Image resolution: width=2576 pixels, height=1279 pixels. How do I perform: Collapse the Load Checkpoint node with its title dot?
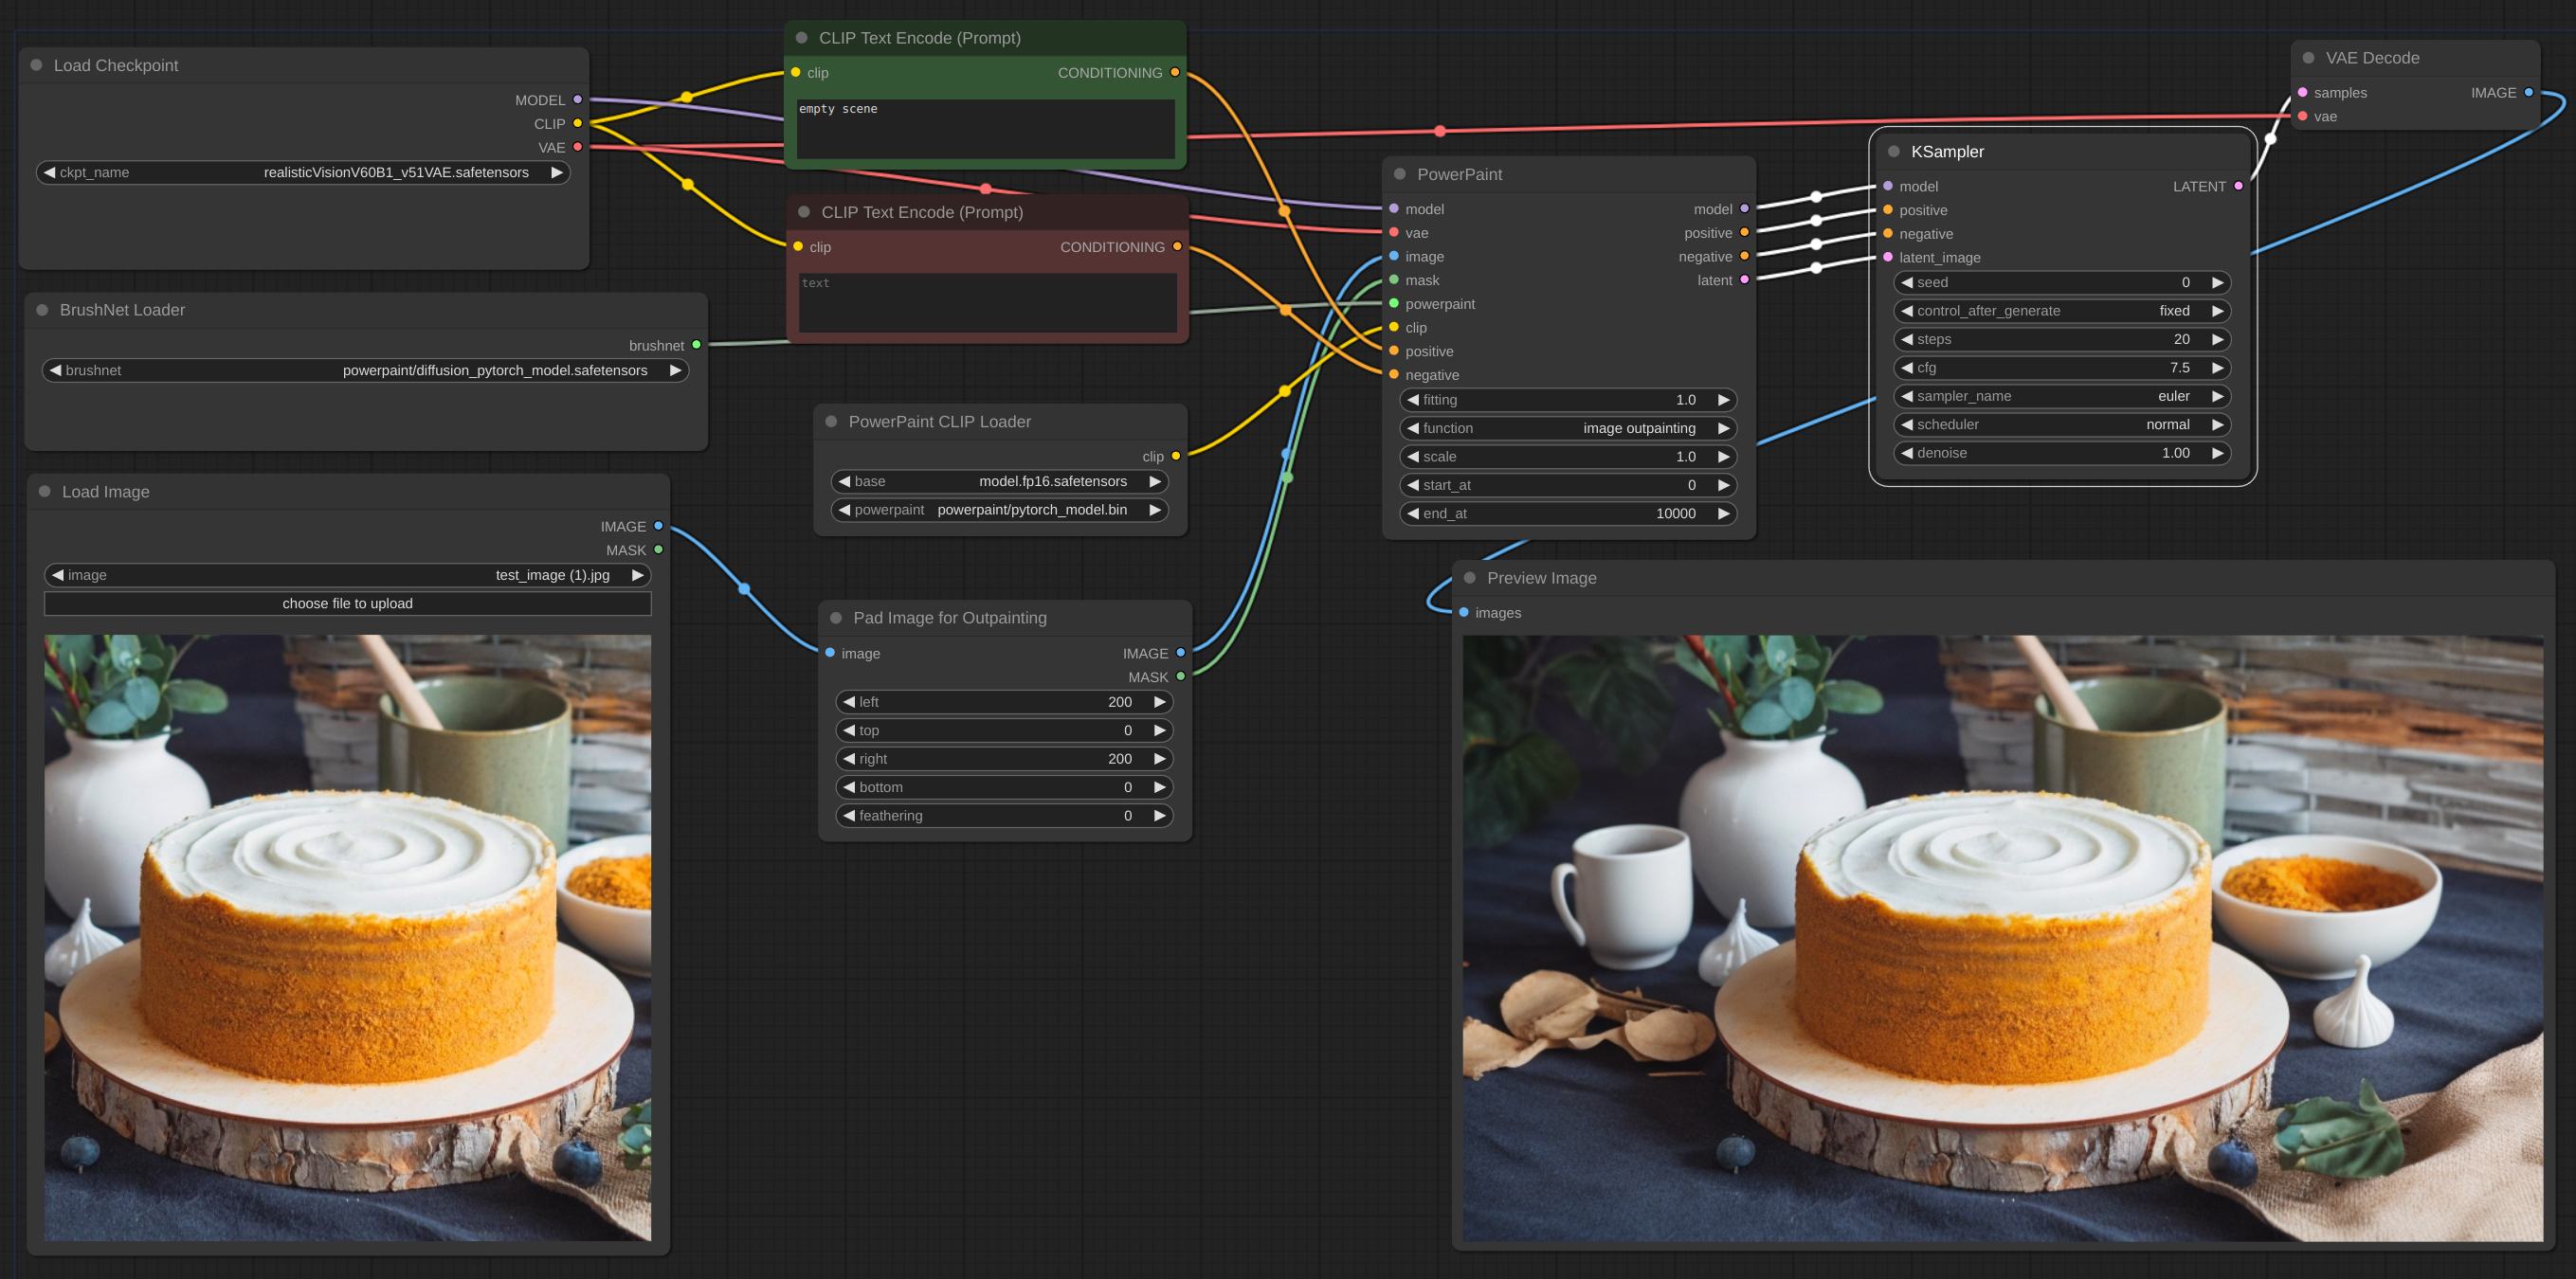pos(37,65)
